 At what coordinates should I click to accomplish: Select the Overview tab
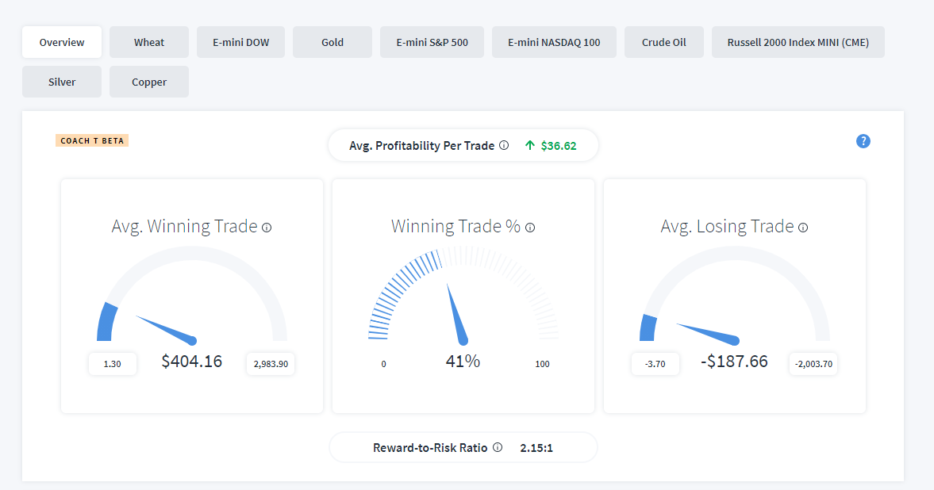62,42
